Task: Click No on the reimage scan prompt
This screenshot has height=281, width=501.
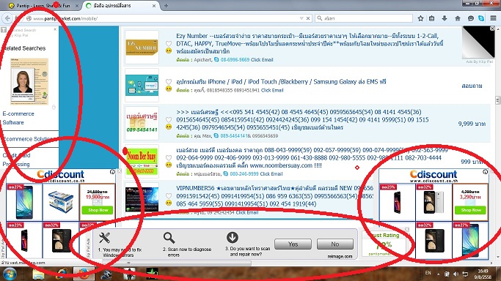Action: click(334, 244)
